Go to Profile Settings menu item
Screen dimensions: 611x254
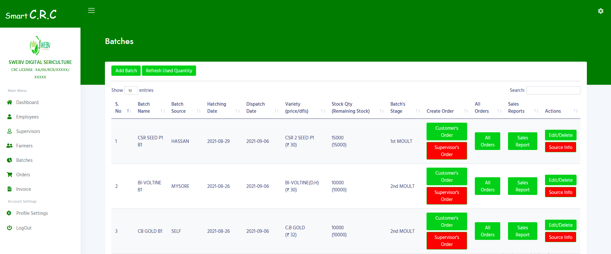click(x=32, y=213)
